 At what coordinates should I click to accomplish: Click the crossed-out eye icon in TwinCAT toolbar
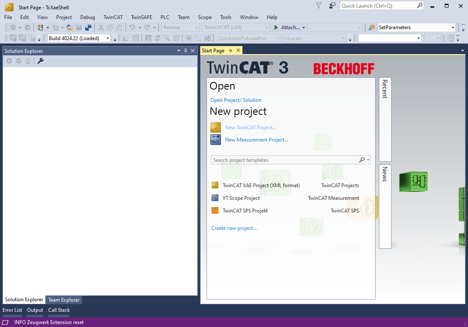click(207, 38)
